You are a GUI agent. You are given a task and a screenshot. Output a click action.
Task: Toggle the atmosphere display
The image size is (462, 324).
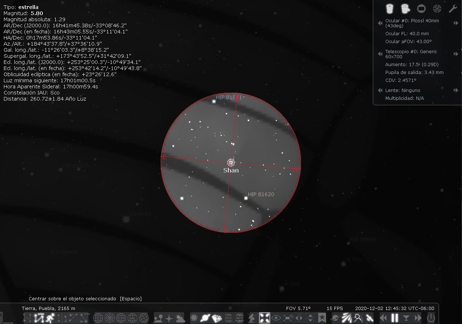click(x=180, y=318)
